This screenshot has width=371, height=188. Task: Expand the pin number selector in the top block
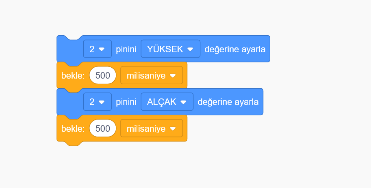[97, 49]
